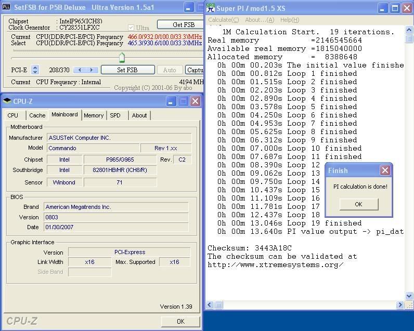Click the Get FSB button
414x331 pixels.
[180, 24]
